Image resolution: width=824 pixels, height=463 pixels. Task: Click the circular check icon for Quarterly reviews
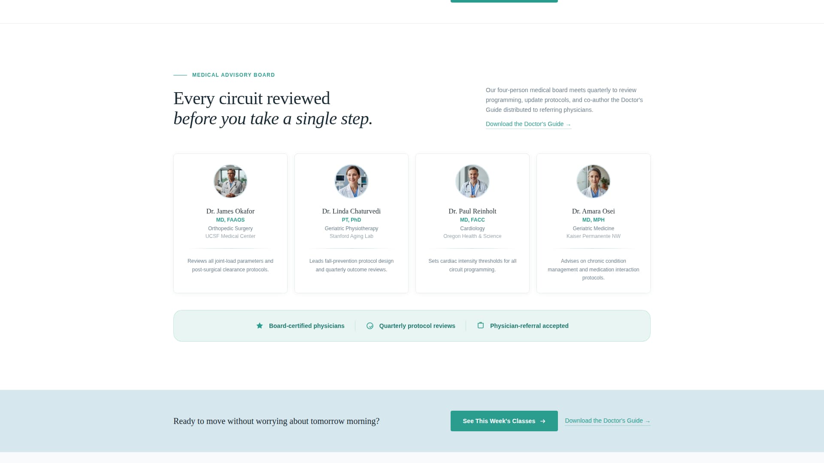[x=370, y=326]
